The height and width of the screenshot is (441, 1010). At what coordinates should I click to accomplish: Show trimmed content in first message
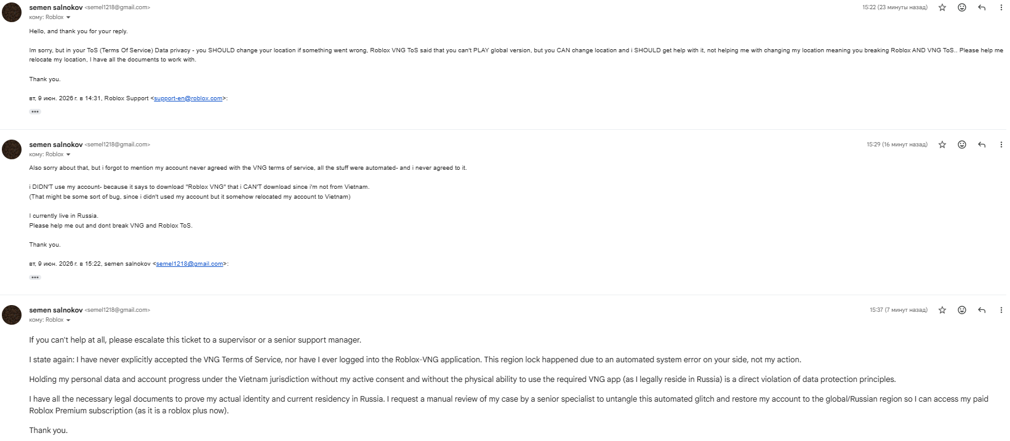click(35, 112)
